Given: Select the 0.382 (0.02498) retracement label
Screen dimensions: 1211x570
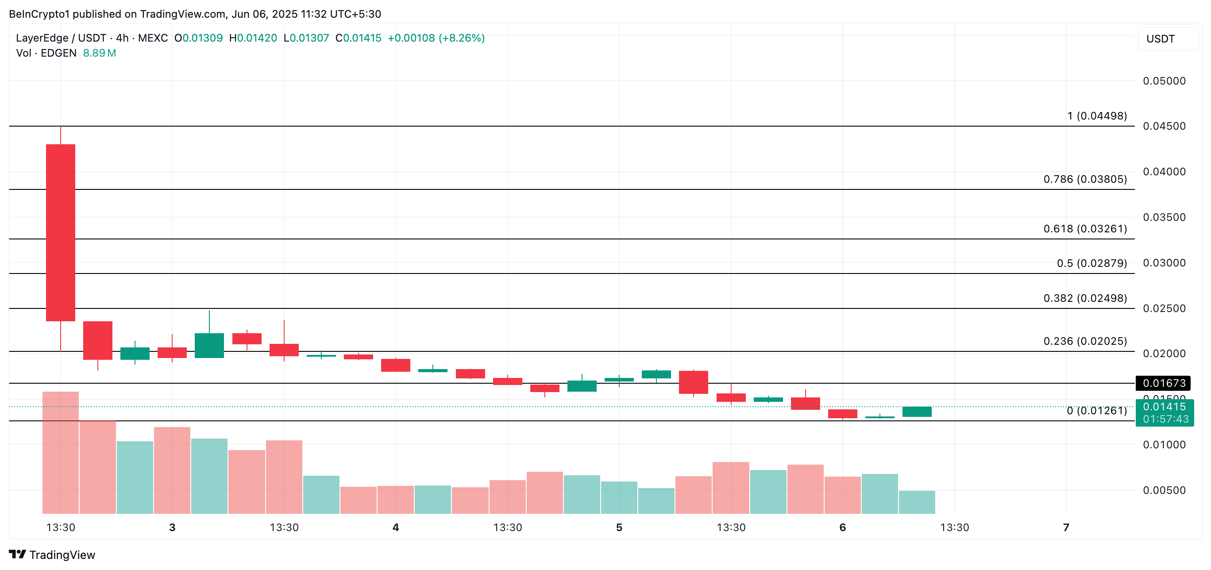Looking at the screenshot, I should tap(1084, 298).
